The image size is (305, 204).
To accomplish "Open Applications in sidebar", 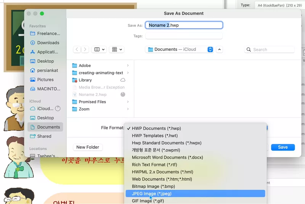I will [45, 52].
